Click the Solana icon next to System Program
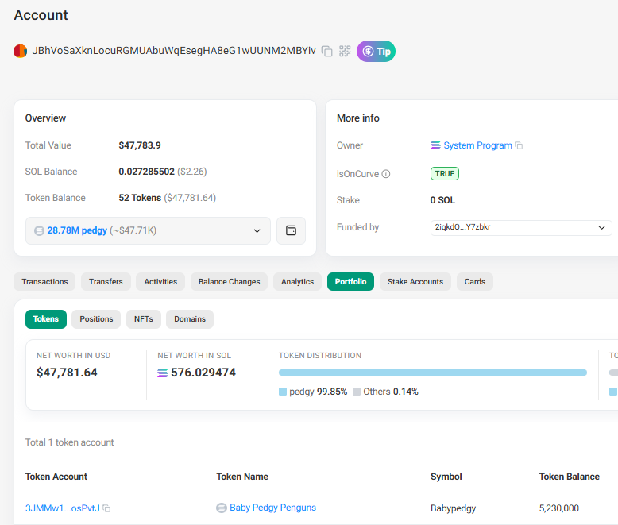Screen dimensions: 618x525 [435, 145]
